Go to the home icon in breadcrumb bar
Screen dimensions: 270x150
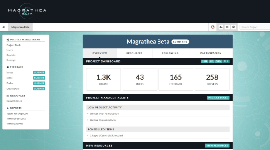(3, 27)
